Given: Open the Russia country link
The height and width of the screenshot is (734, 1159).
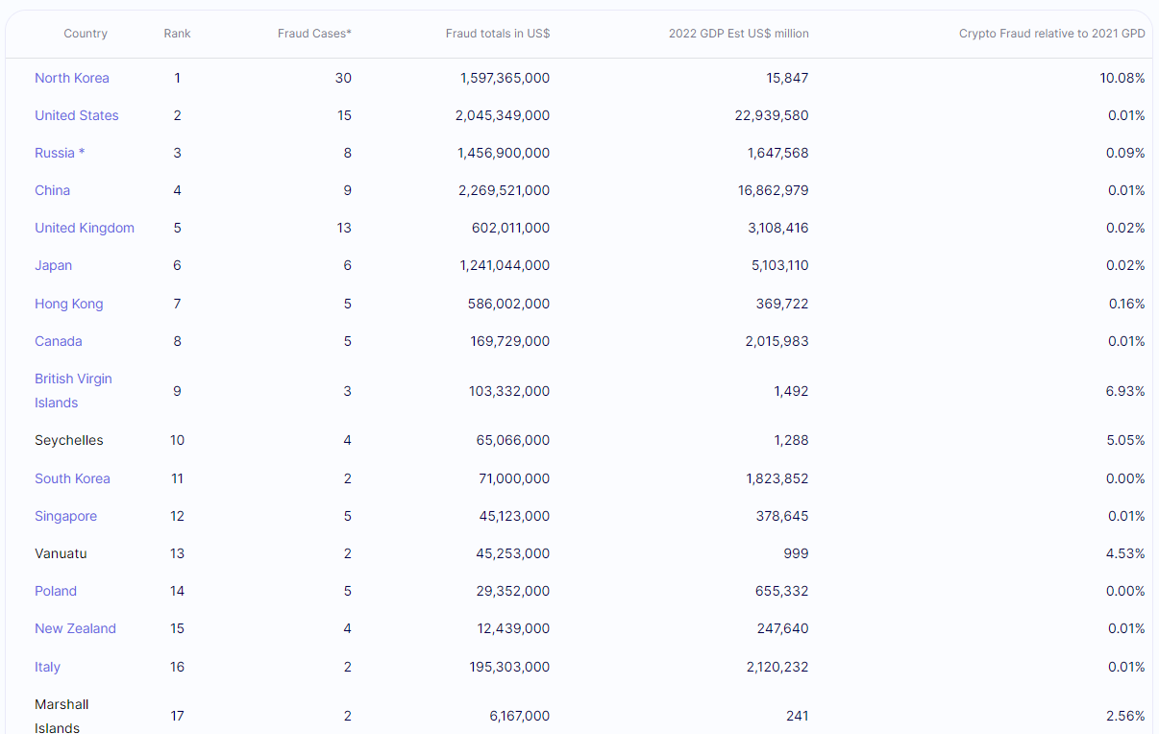Looking at the screenshot, I should (x=55, y=153).
